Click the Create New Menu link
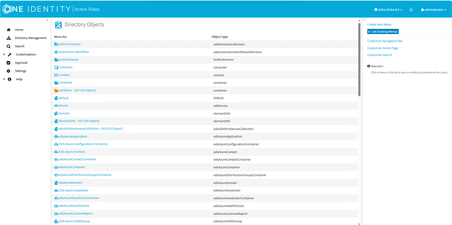 [x=379, y=25]
